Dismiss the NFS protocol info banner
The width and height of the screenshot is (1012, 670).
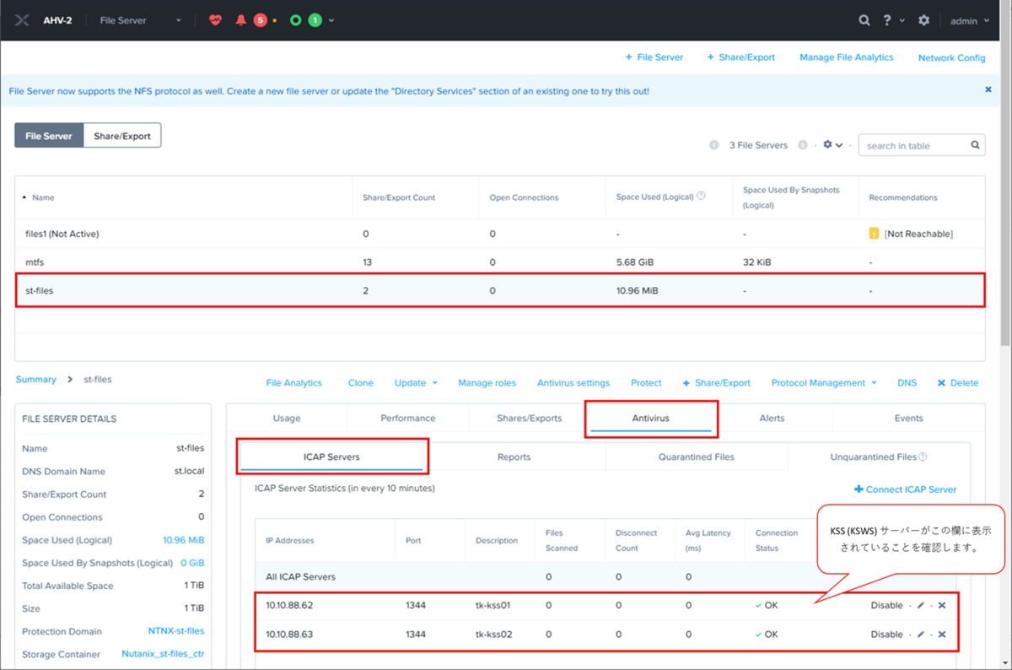[x=988, y=89]
